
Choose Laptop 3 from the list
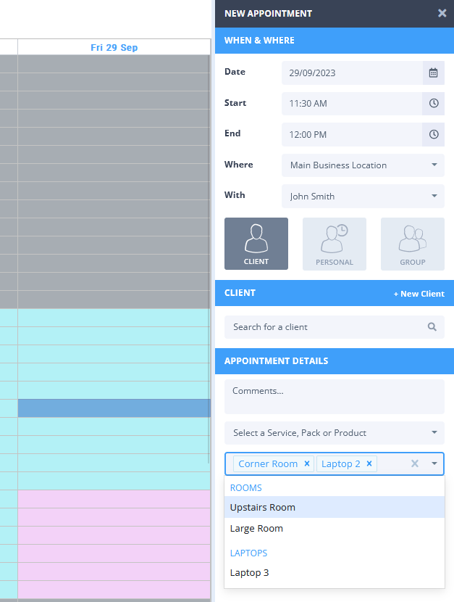point(334,572)
